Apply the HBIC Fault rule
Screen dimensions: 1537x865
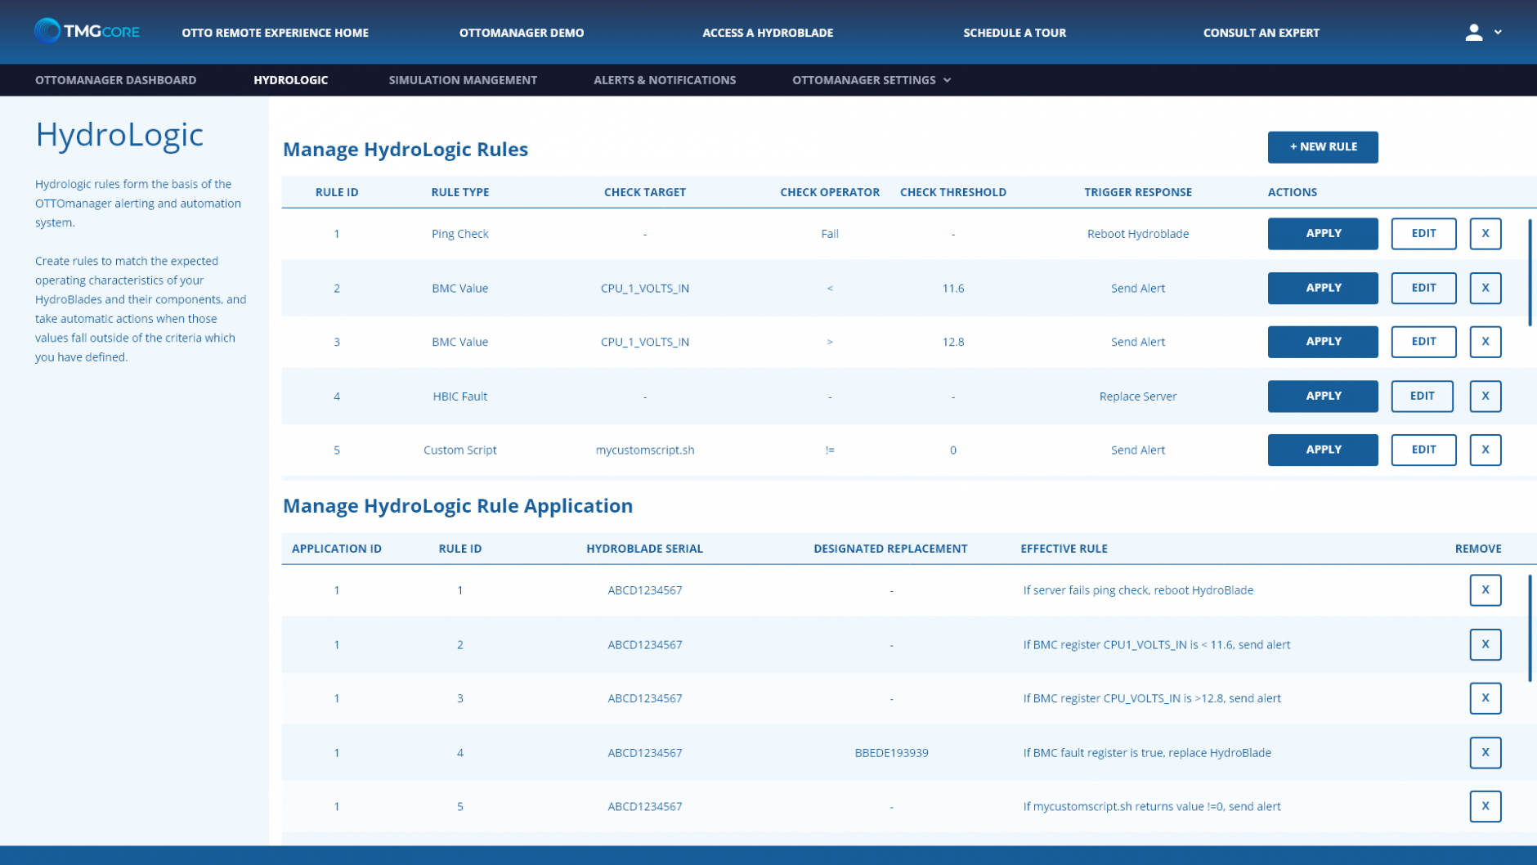pyautogui.click(x=1323, y=396)
